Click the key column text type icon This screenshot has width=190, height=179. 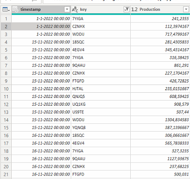coord(75,9)
